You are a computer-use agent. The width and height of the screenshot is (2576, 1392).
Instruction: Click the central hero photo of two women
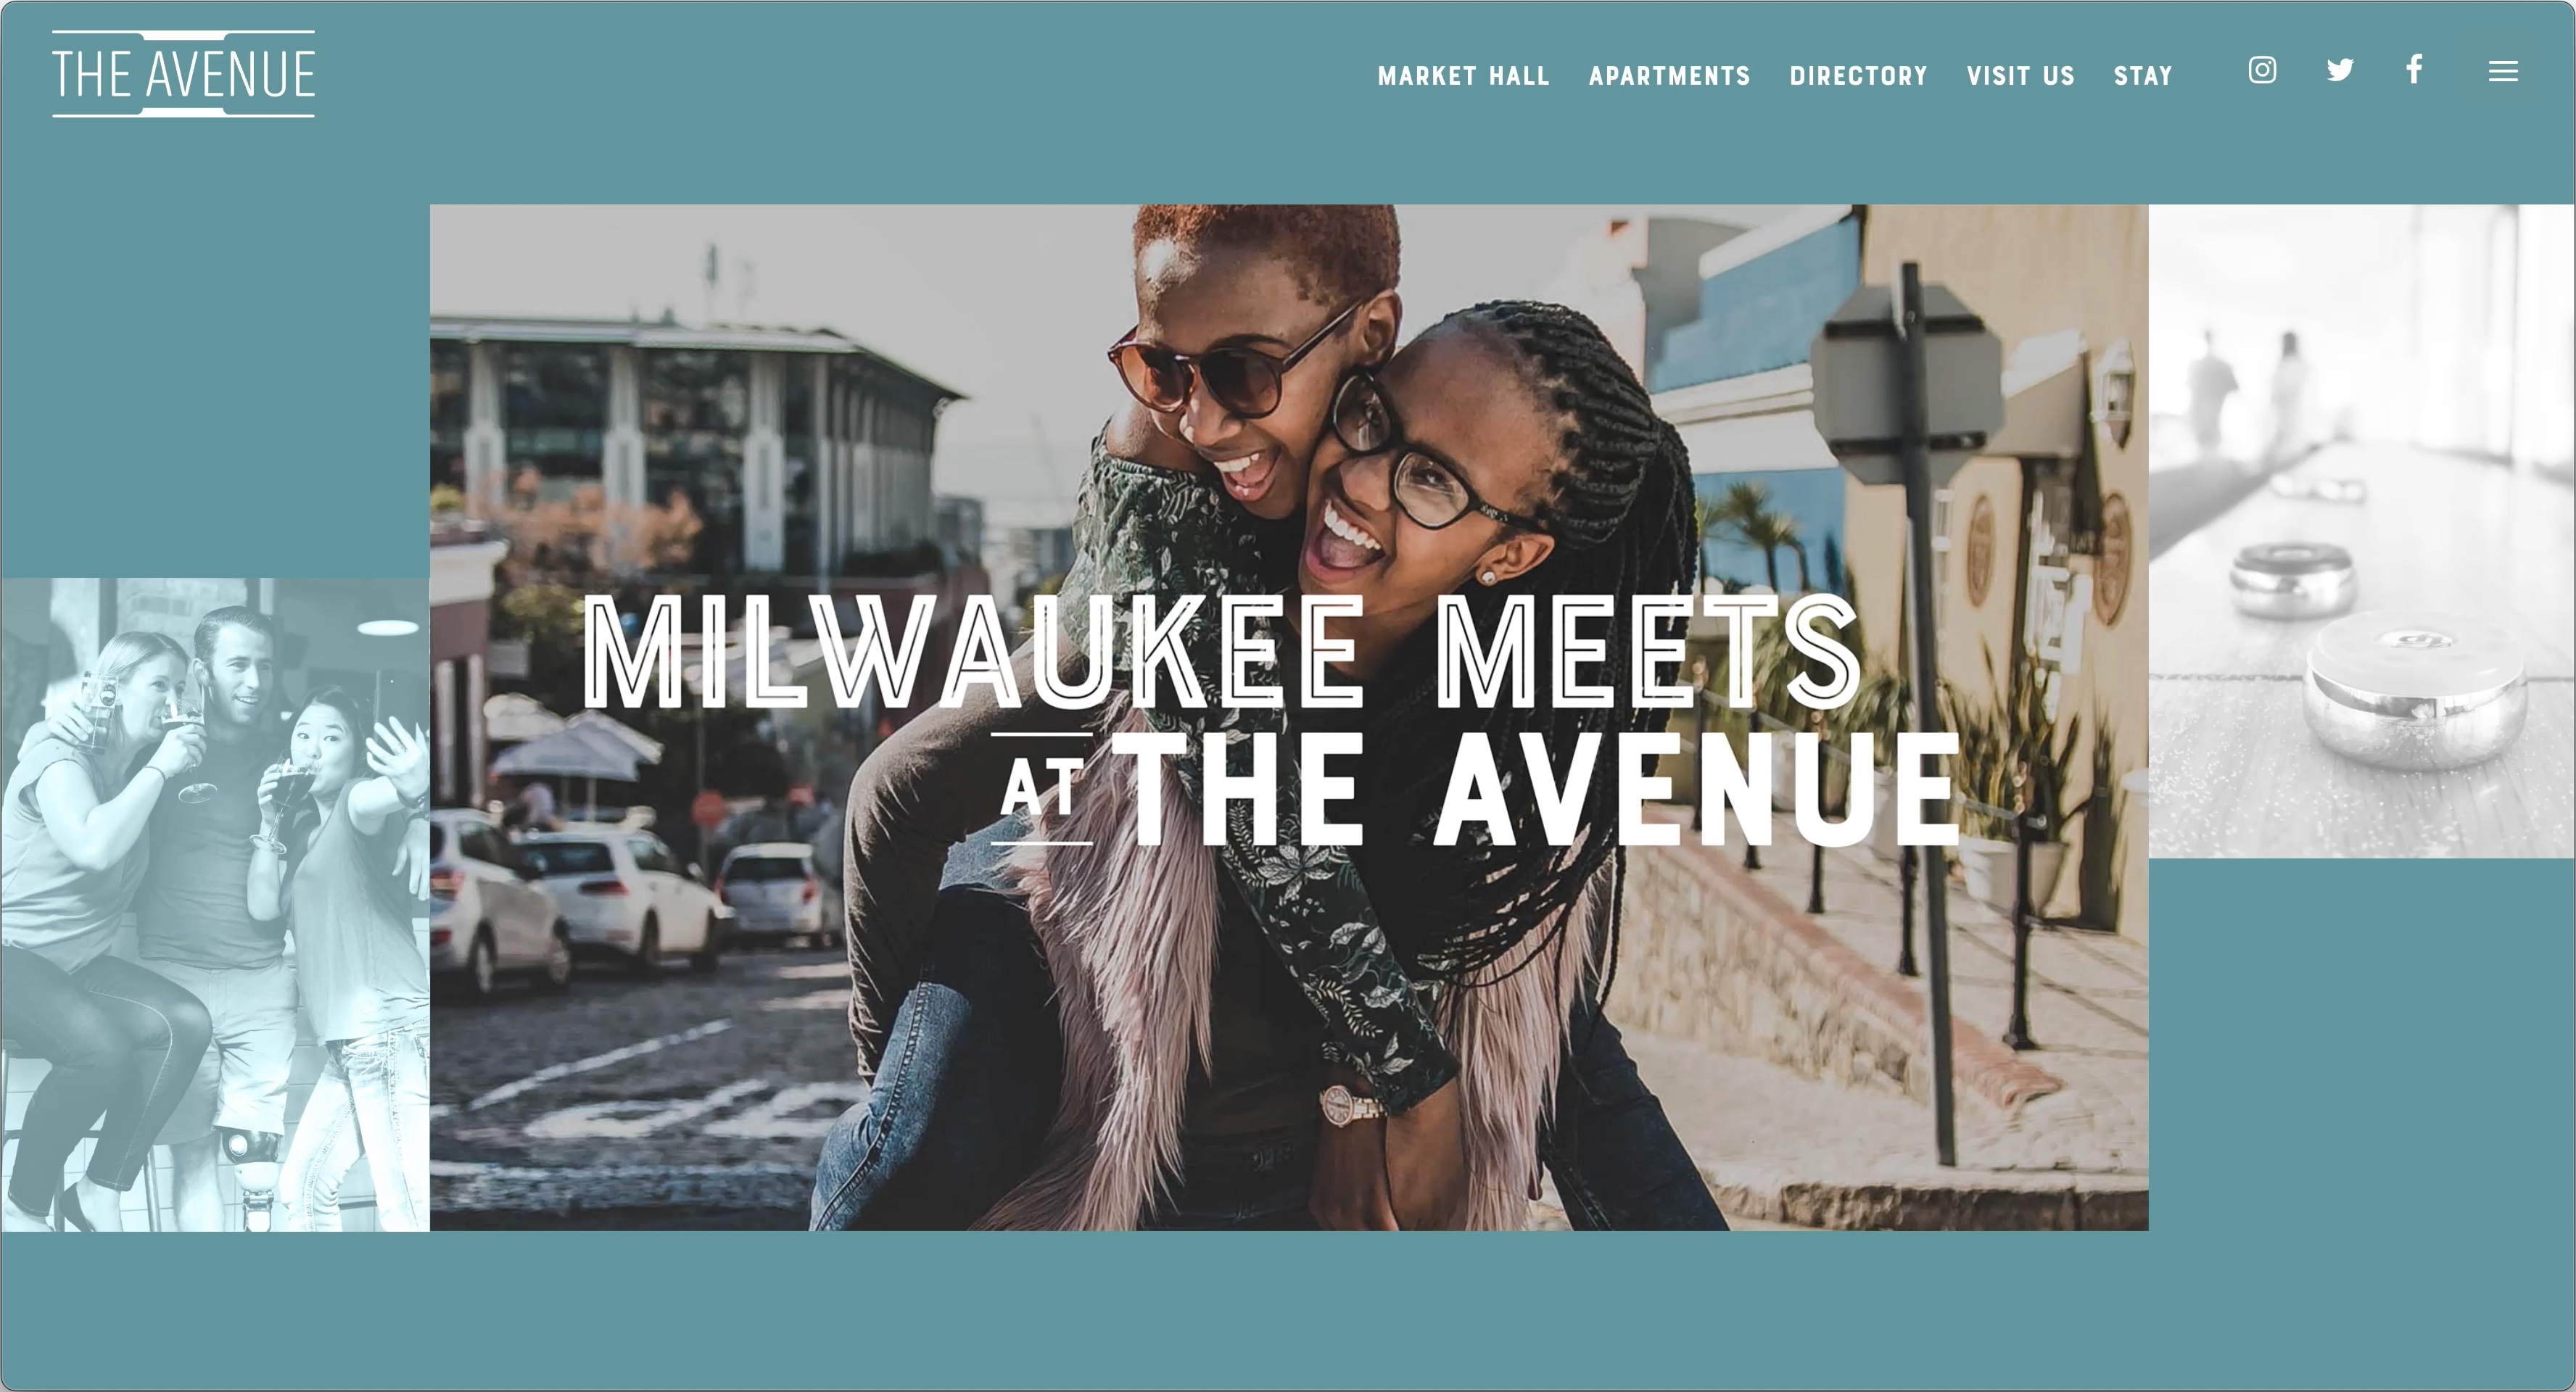(1289, 717)
